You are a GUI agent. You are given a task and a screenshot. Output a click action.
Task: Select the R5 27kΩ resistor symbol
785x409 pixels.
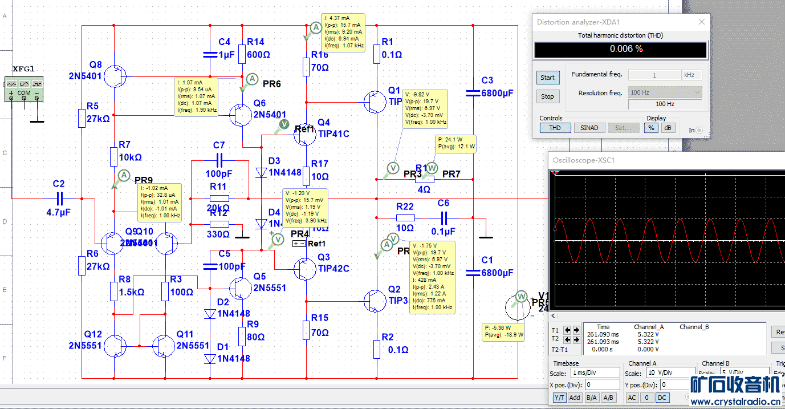click(82, 119)
